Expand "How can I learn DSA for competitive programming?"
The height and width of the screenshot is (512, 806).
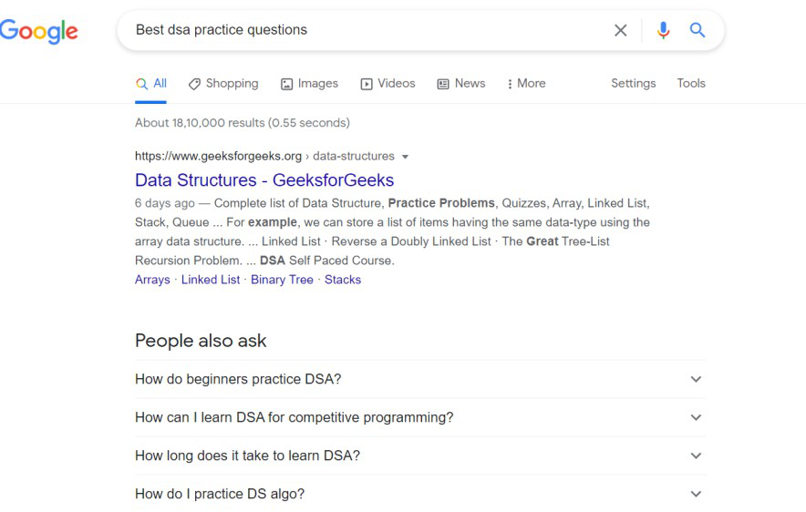420,417
